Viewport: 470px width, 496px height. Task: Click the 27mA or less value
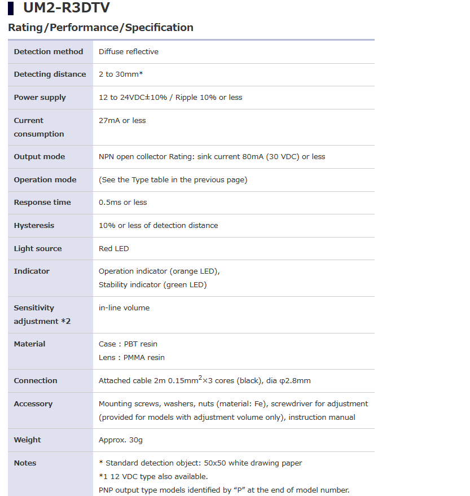(x=122, y=120)
